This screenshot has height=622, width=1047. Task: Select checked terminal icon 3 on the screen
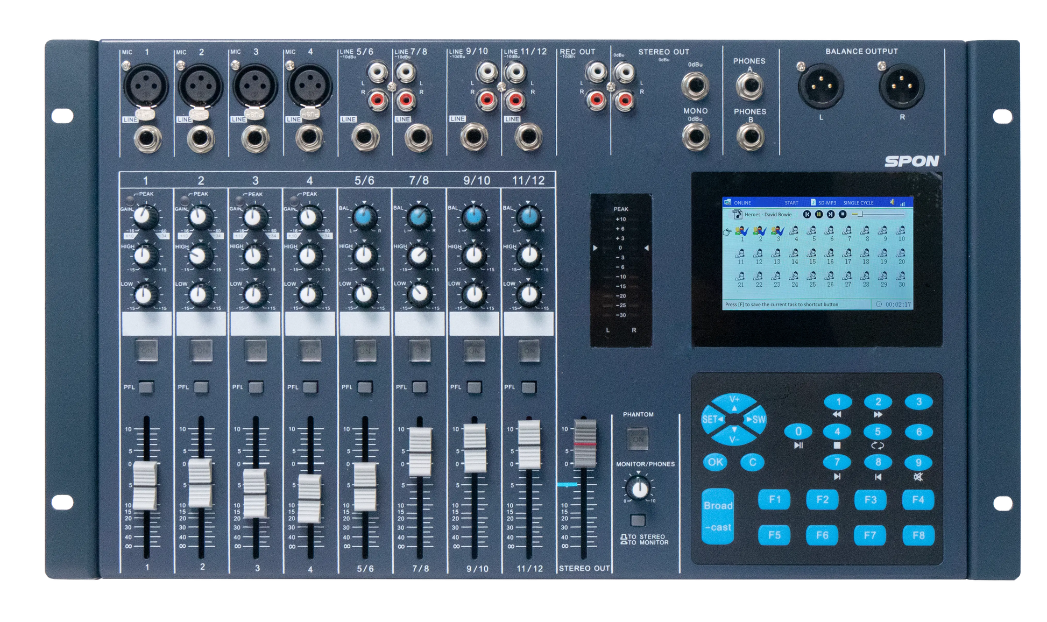tap(777, 231)
